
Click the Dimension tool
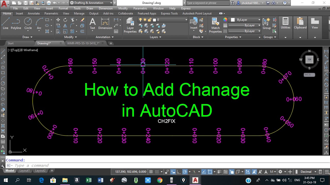[105, 24]
